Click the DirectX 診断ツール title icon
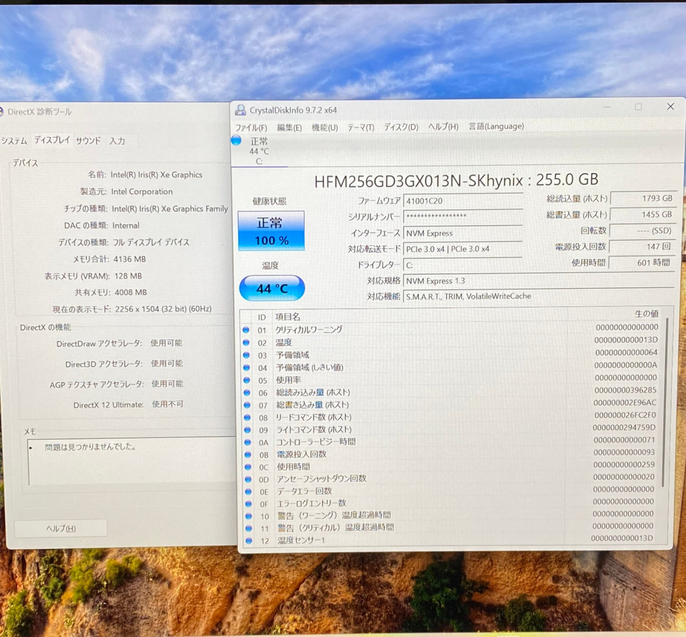 (x=1, y=112)
